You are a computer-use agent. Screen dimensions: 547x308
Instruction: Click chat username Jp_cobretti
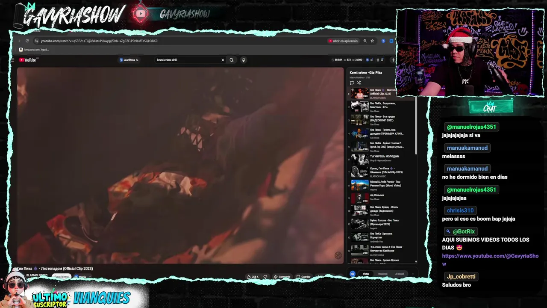click(x=461, y=277)
